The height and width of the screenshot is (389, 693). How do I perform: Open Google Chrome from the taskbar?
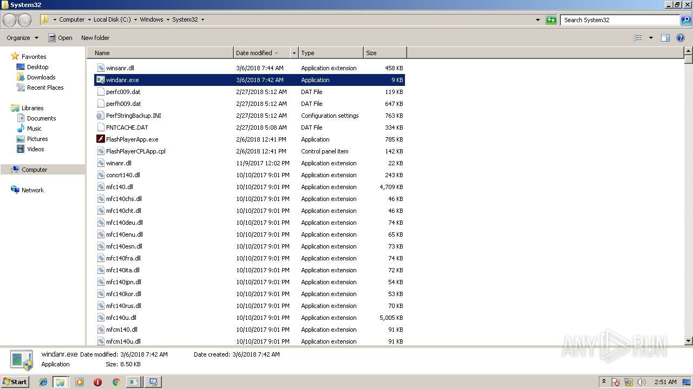click(116, 382)
